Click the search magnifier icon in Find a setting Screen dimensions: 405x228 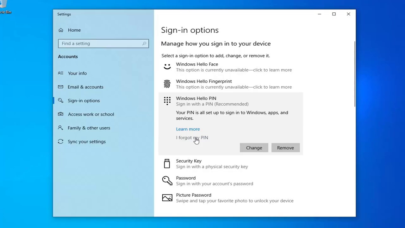point(144,43)
